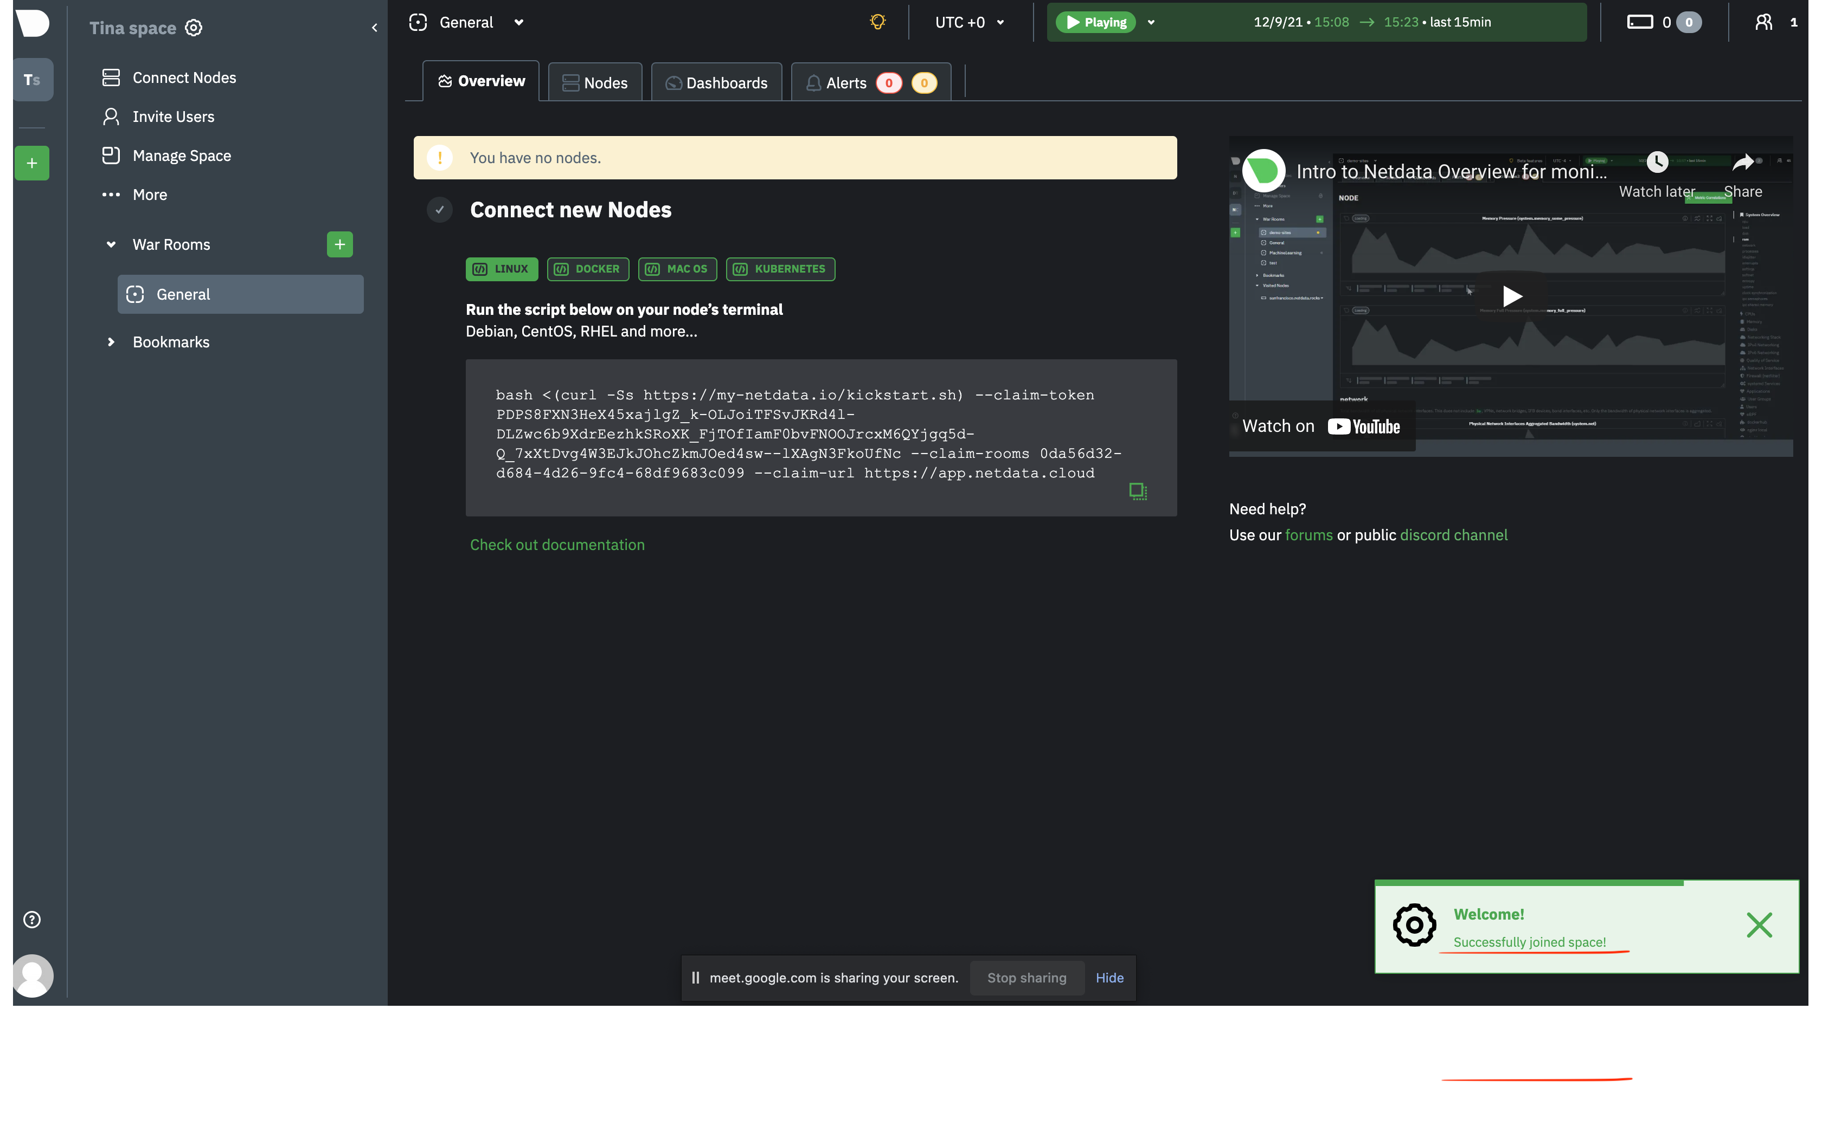Add a new space with the plus icon
The height and width of the screenshot is (1138, 1822).
tap(31, 163)
